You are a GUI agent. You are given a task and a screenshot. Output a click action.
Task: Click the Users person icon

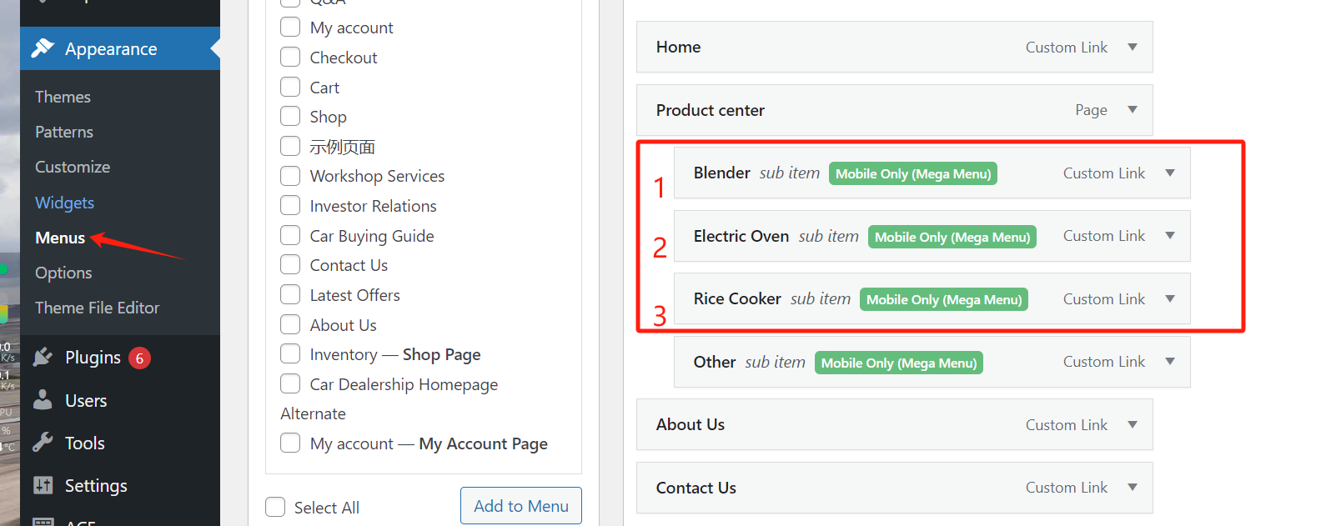43,400
